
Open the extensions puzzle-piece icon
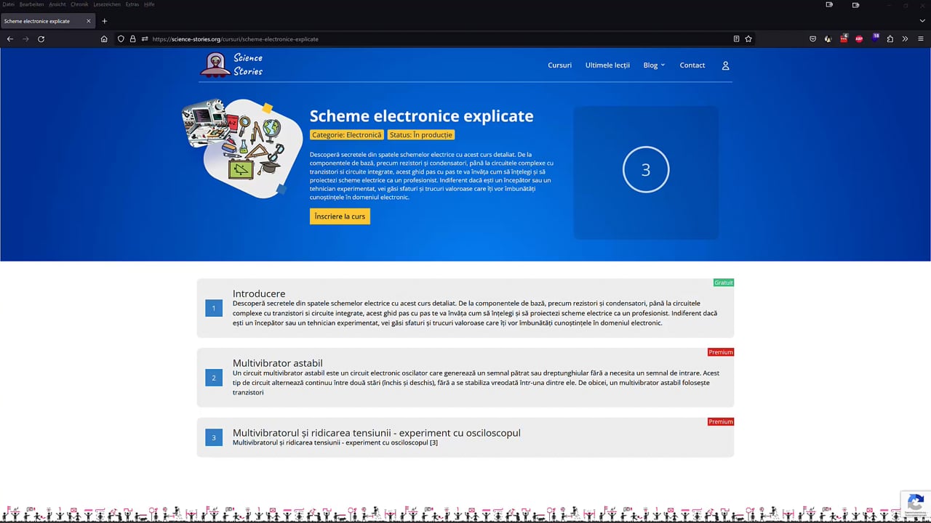click(x=890, y=39)
